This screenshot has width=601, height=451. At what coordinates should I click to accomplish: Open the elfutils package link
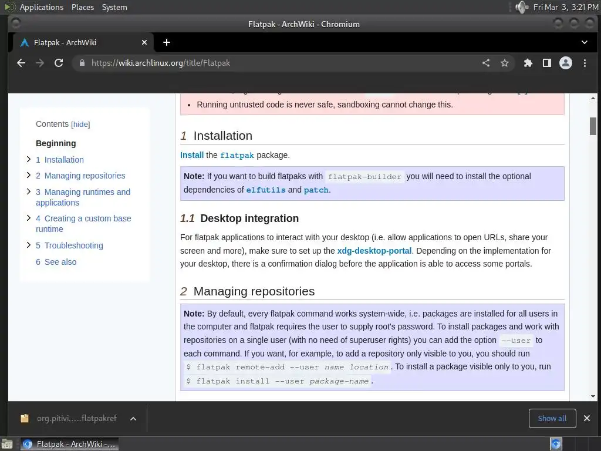point(266,190)
